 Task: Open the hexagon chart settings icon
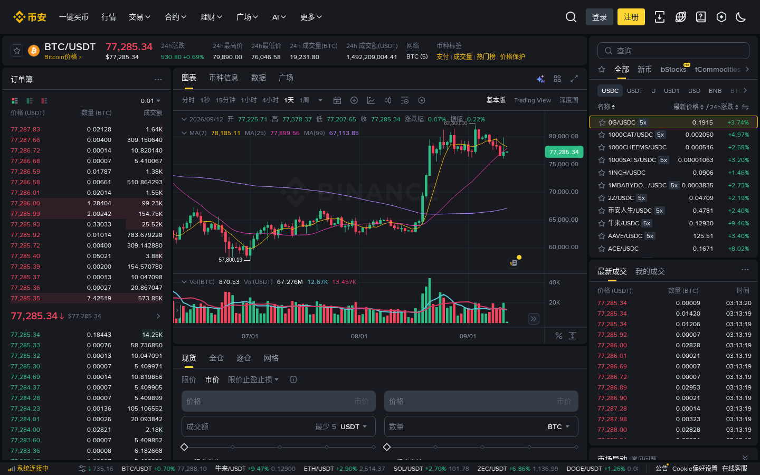pyautogui.click(x=422, y=100)
